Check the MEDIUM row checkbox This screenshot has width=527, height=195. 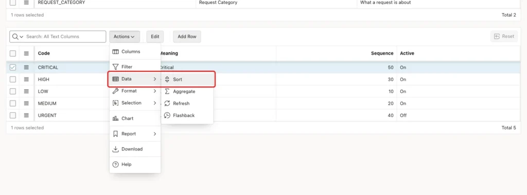click(x=13, y=104)
